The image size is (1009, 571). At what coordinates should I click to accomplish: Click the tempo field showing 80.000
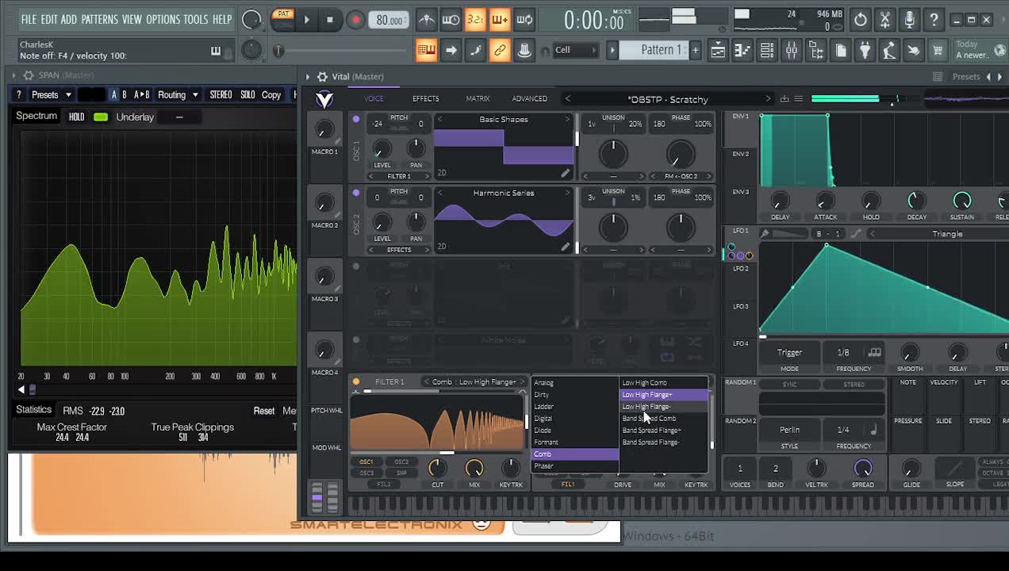tap(389, 21)
